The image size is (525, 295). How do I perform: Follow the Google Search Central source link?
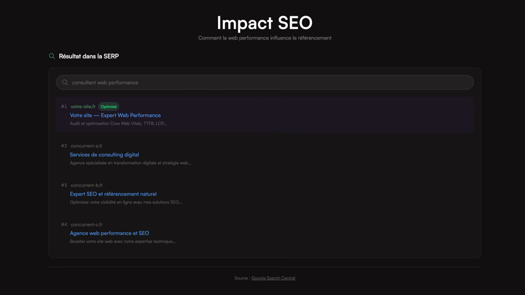[273, 278]
